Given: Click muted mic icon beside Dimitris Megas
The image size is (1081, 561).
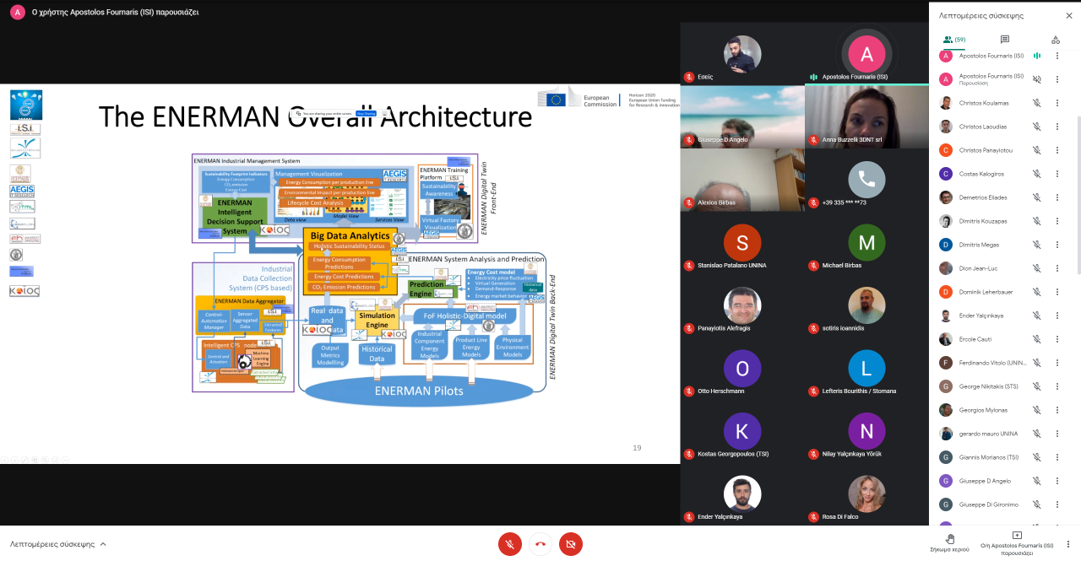Looking at the screenshot, I should pos(1036,245).
